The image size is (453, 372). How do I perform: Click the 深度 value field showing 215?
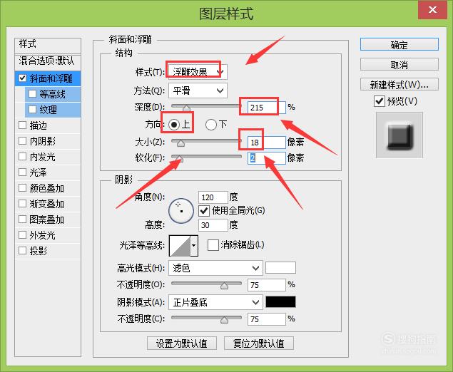pos(267,108)
